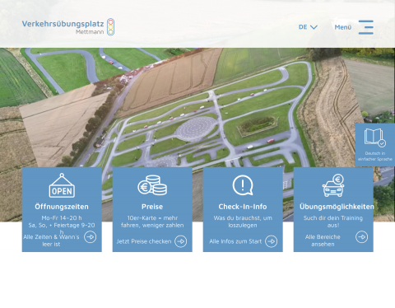Expand language chevron next to DE

pyautogui.click(x=314, y=27)
